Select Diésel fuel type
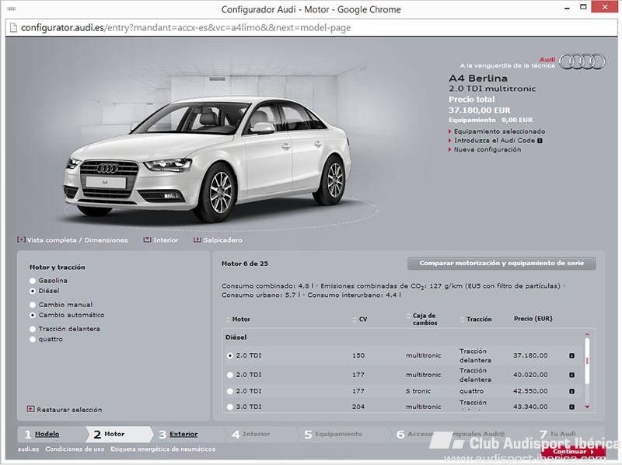This screenshot has width=622, height=465. [33, 291]
